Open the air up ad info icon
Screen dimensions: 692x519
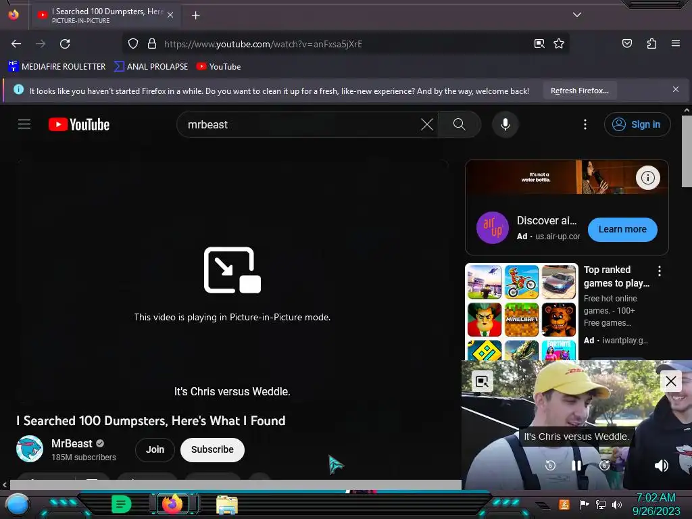(648, 178)
